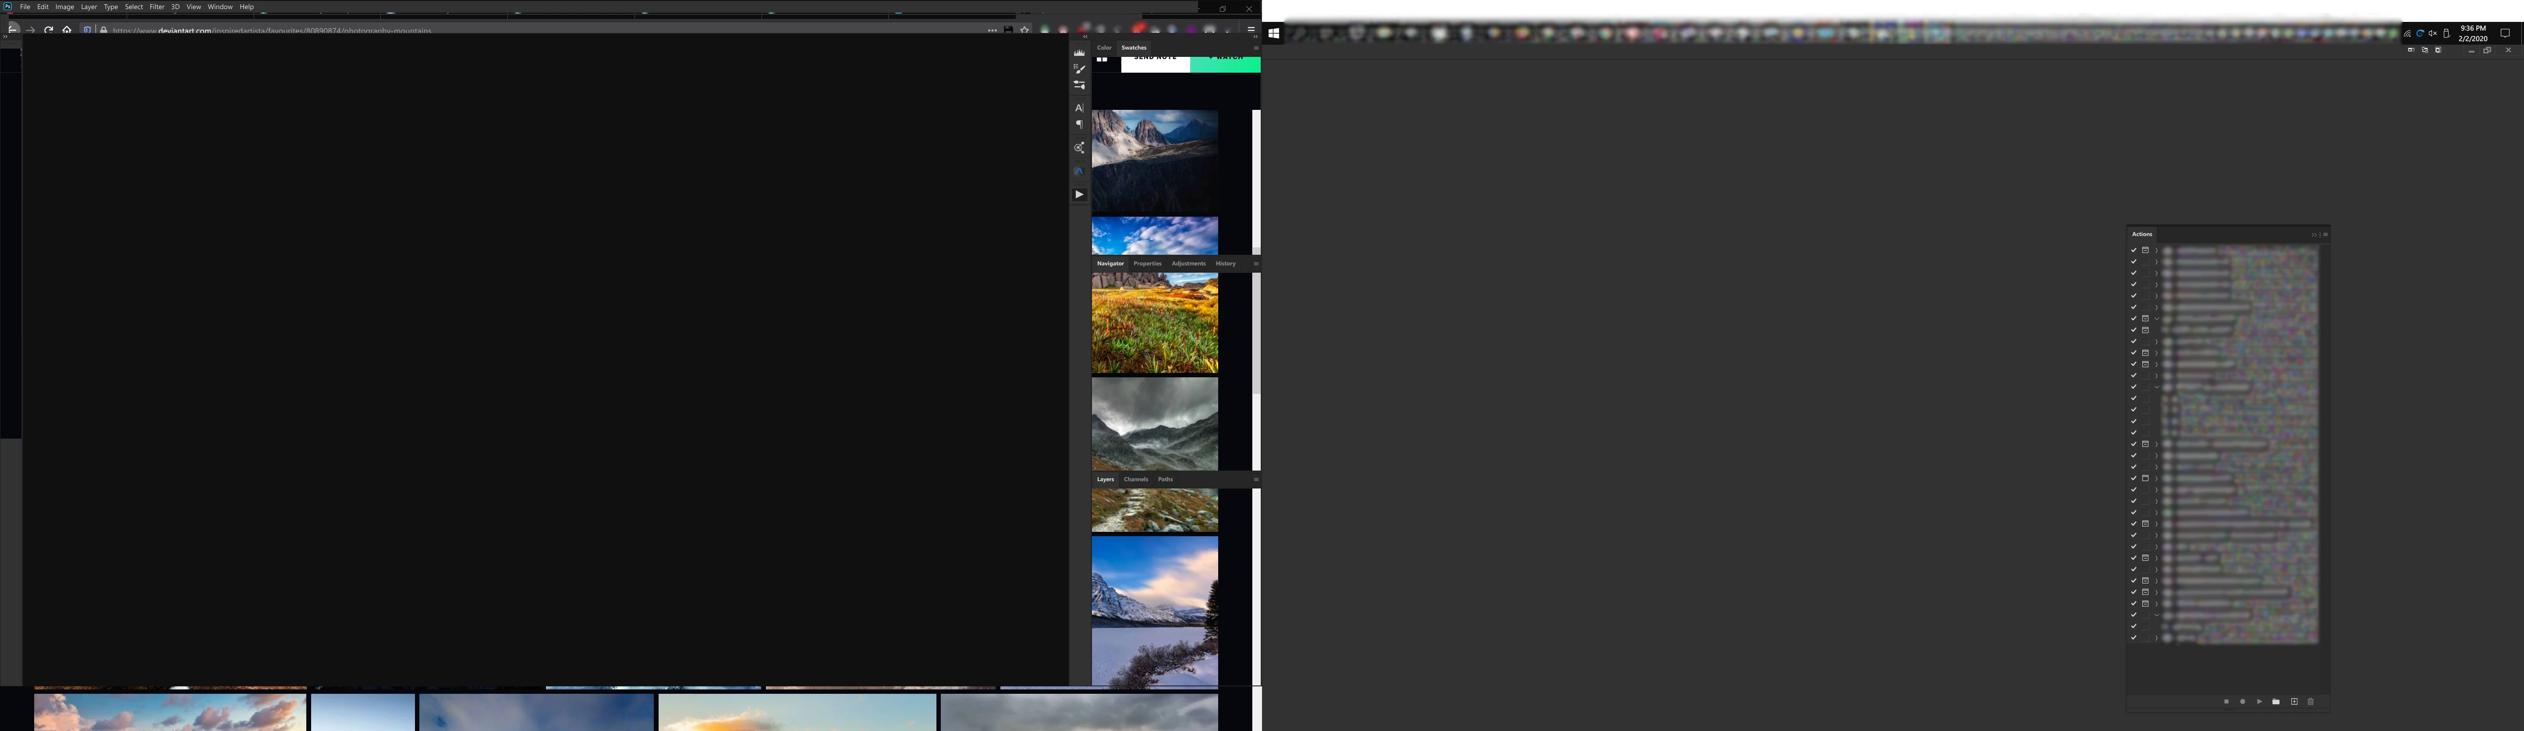Click Create new action icon
This screenshot has width=2524, height=731.
click(2294, 702)
